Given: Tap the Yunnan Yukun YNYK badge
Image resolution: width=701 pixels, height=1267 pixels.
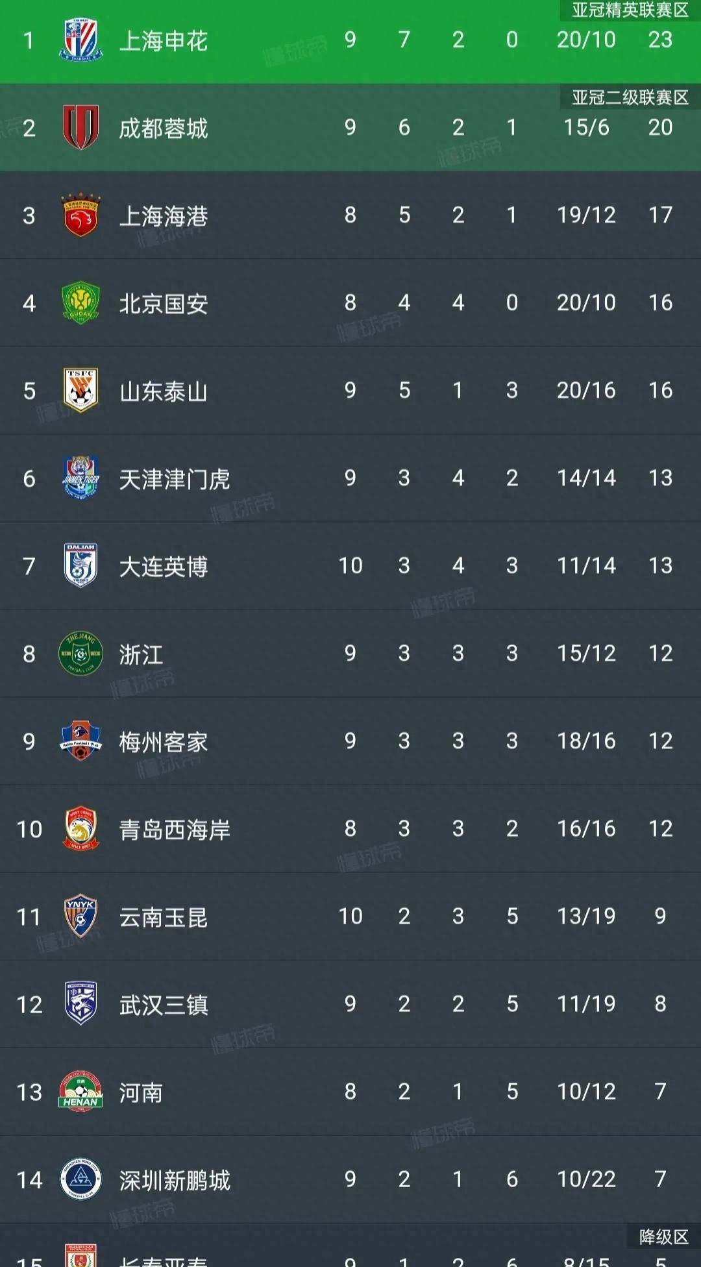Looking at the screenshot, I should tap(80, 916).
